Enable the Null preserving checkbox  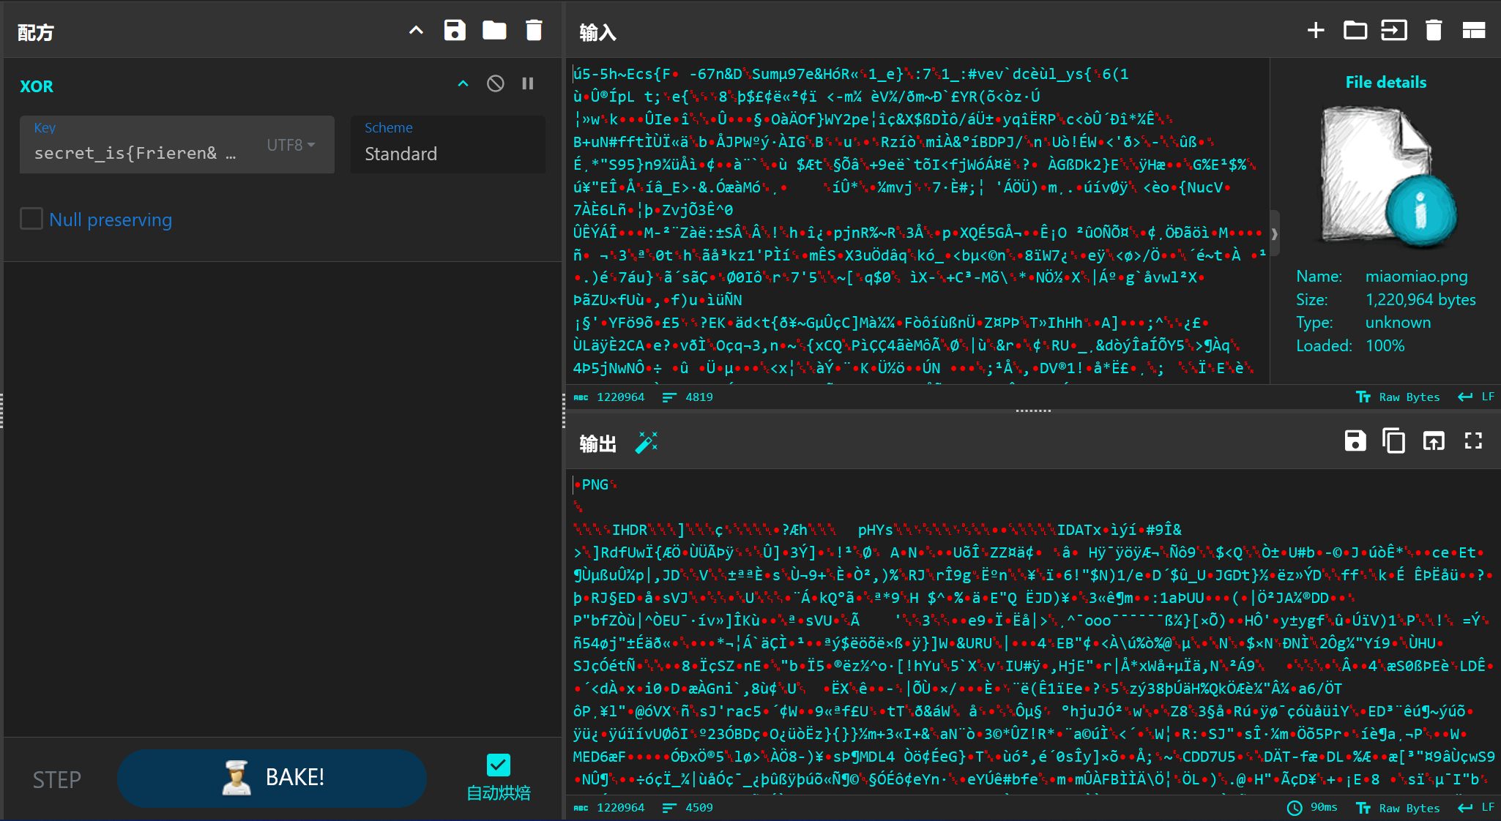pyautogui.click(x=31, y=219)
